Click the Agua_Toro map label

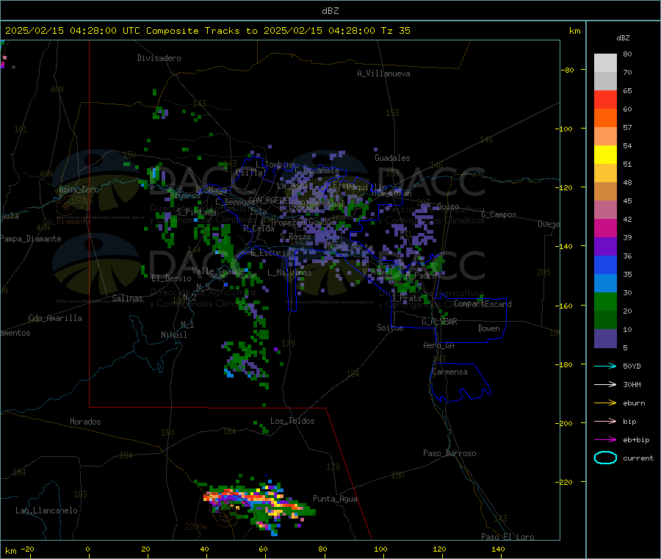79,190
